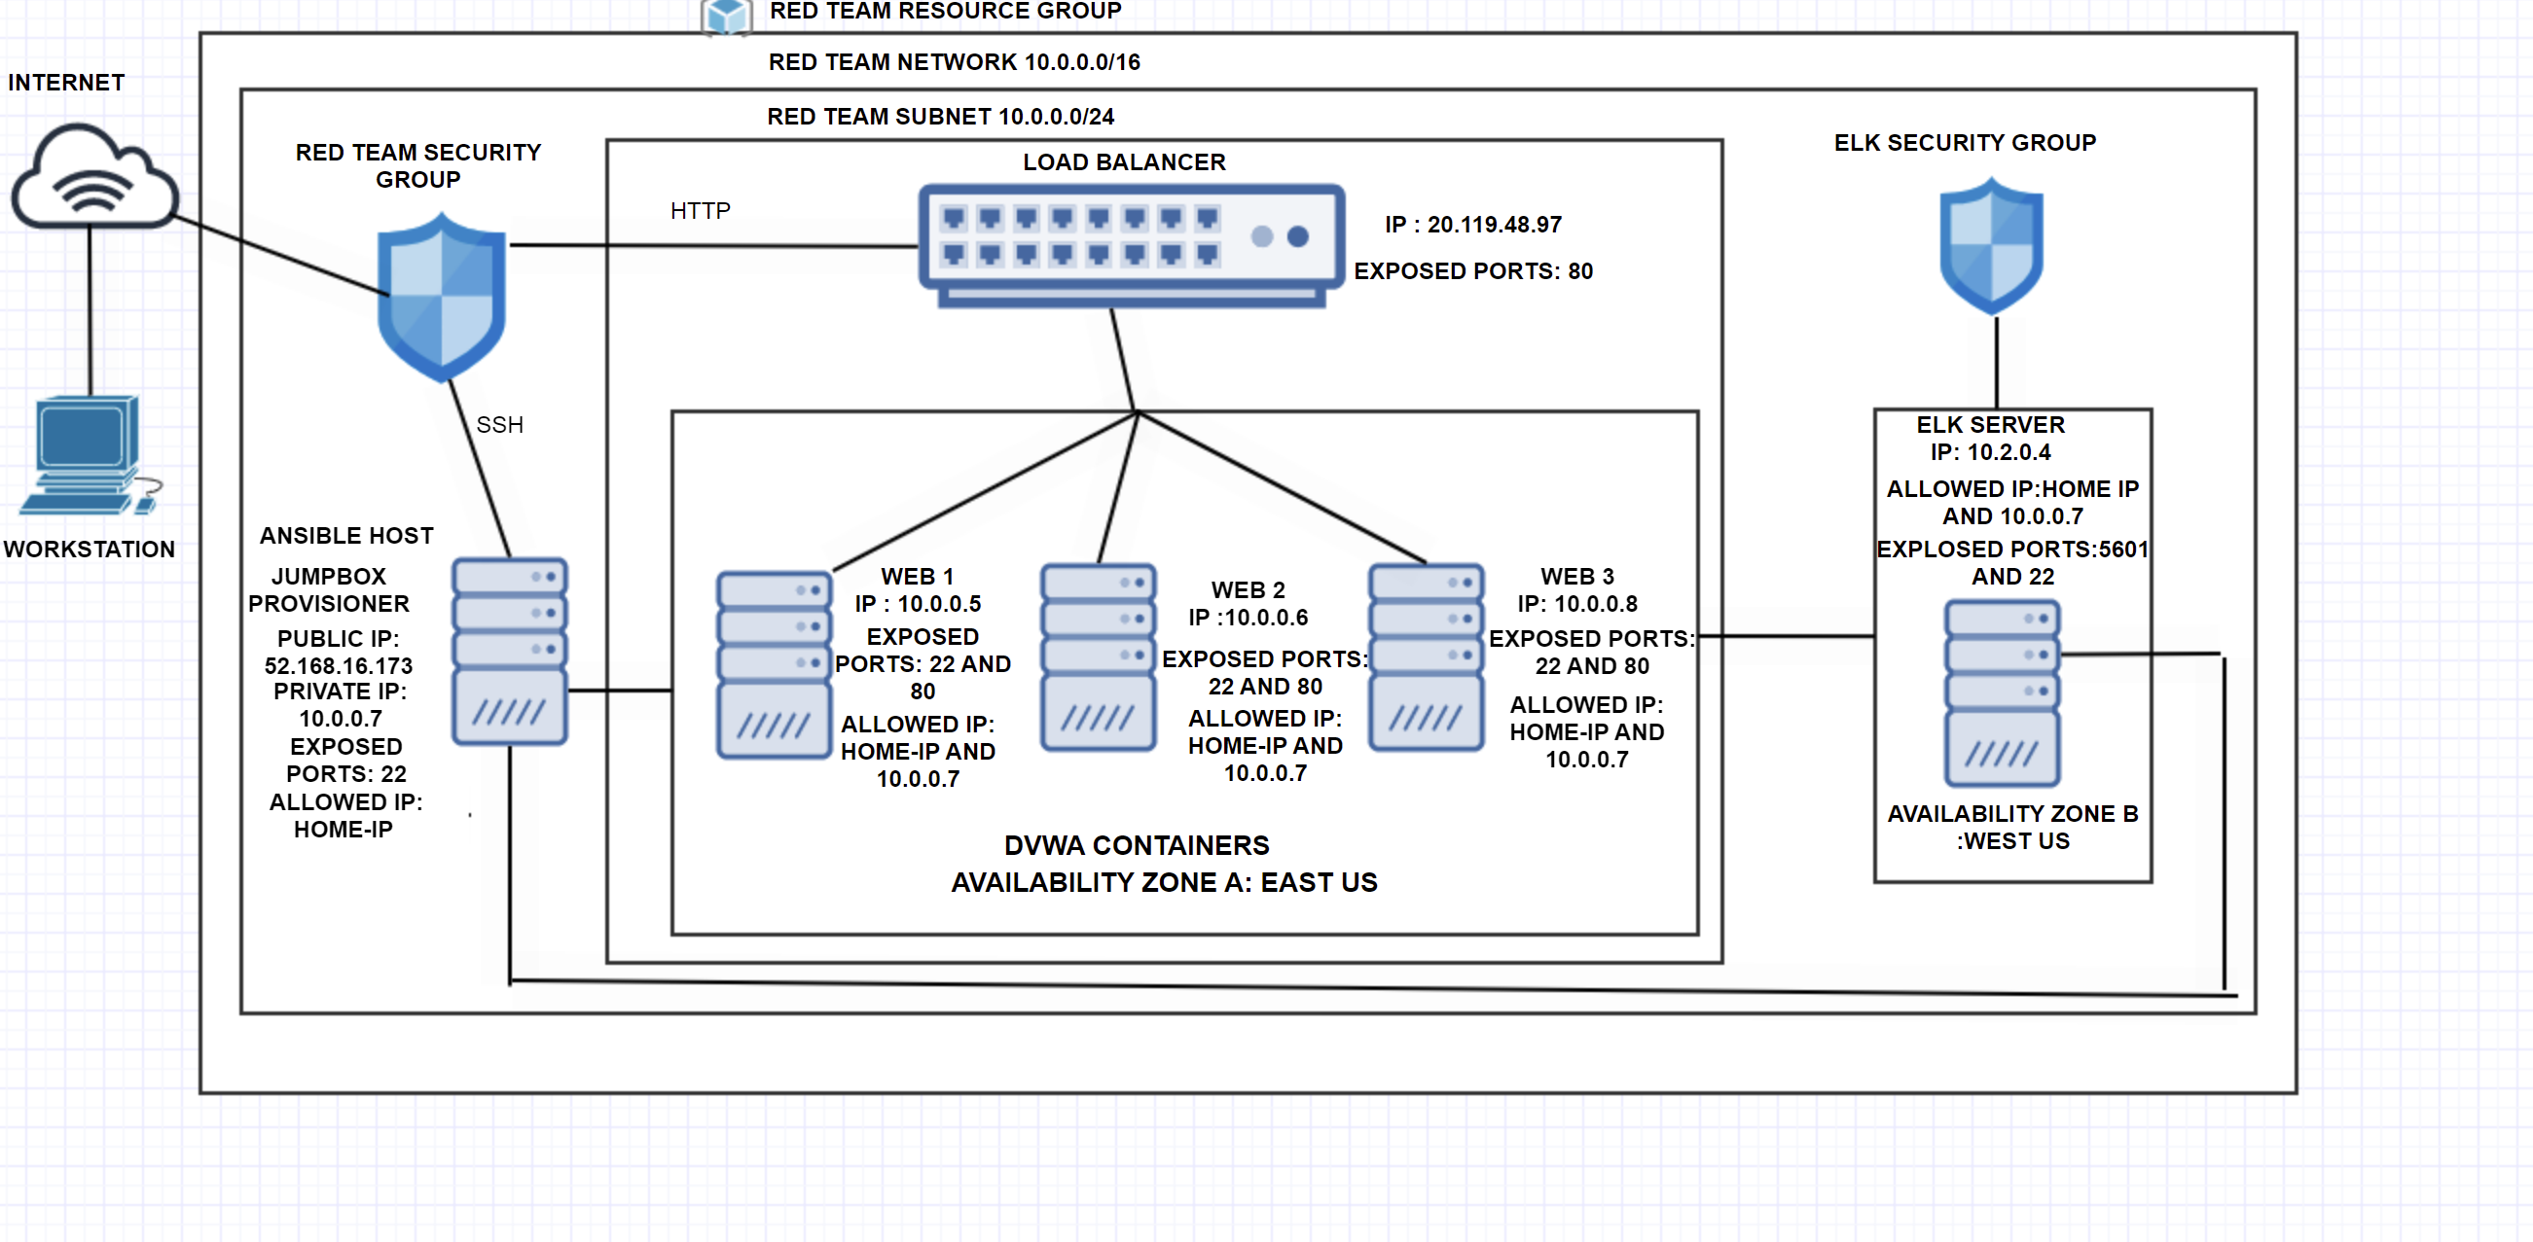Image resolution: width=2533 pixels, height=1242 pixels.
Task: Click the Resource Group cube icon
Action: click(727, 17)
